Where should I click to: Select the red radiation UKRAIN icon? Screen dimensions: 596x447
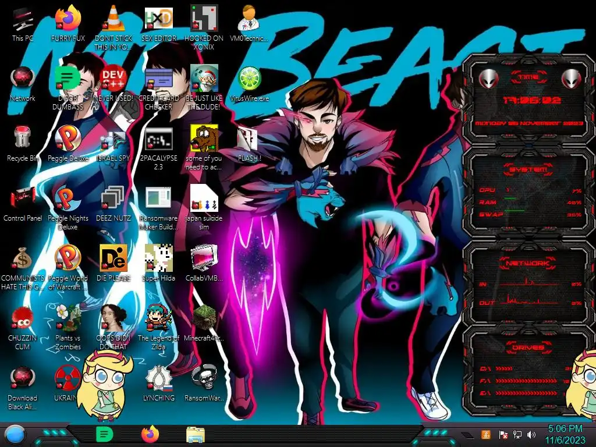(x=68, y=378)
